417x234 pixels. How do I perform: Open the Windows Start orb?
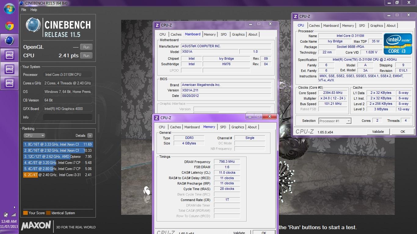pos(9,9)
